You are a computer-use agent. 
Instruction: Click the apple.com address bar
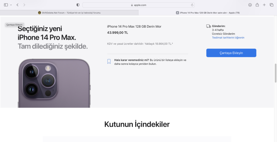click(138, 5)
